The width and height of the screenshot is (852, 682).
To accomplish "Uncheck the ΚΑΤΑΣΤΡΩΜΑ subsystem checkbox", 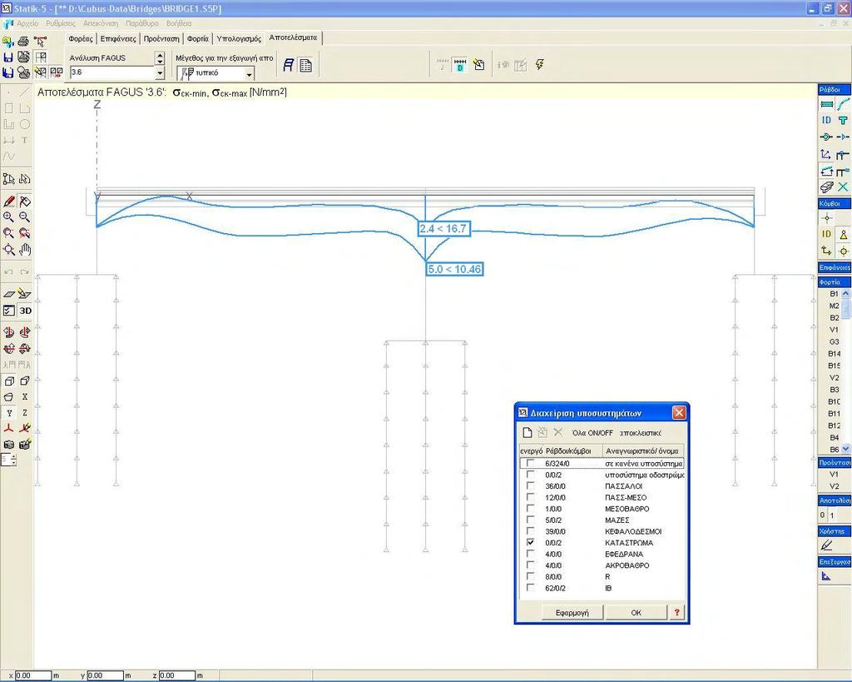I will click(x=530, y=543).
